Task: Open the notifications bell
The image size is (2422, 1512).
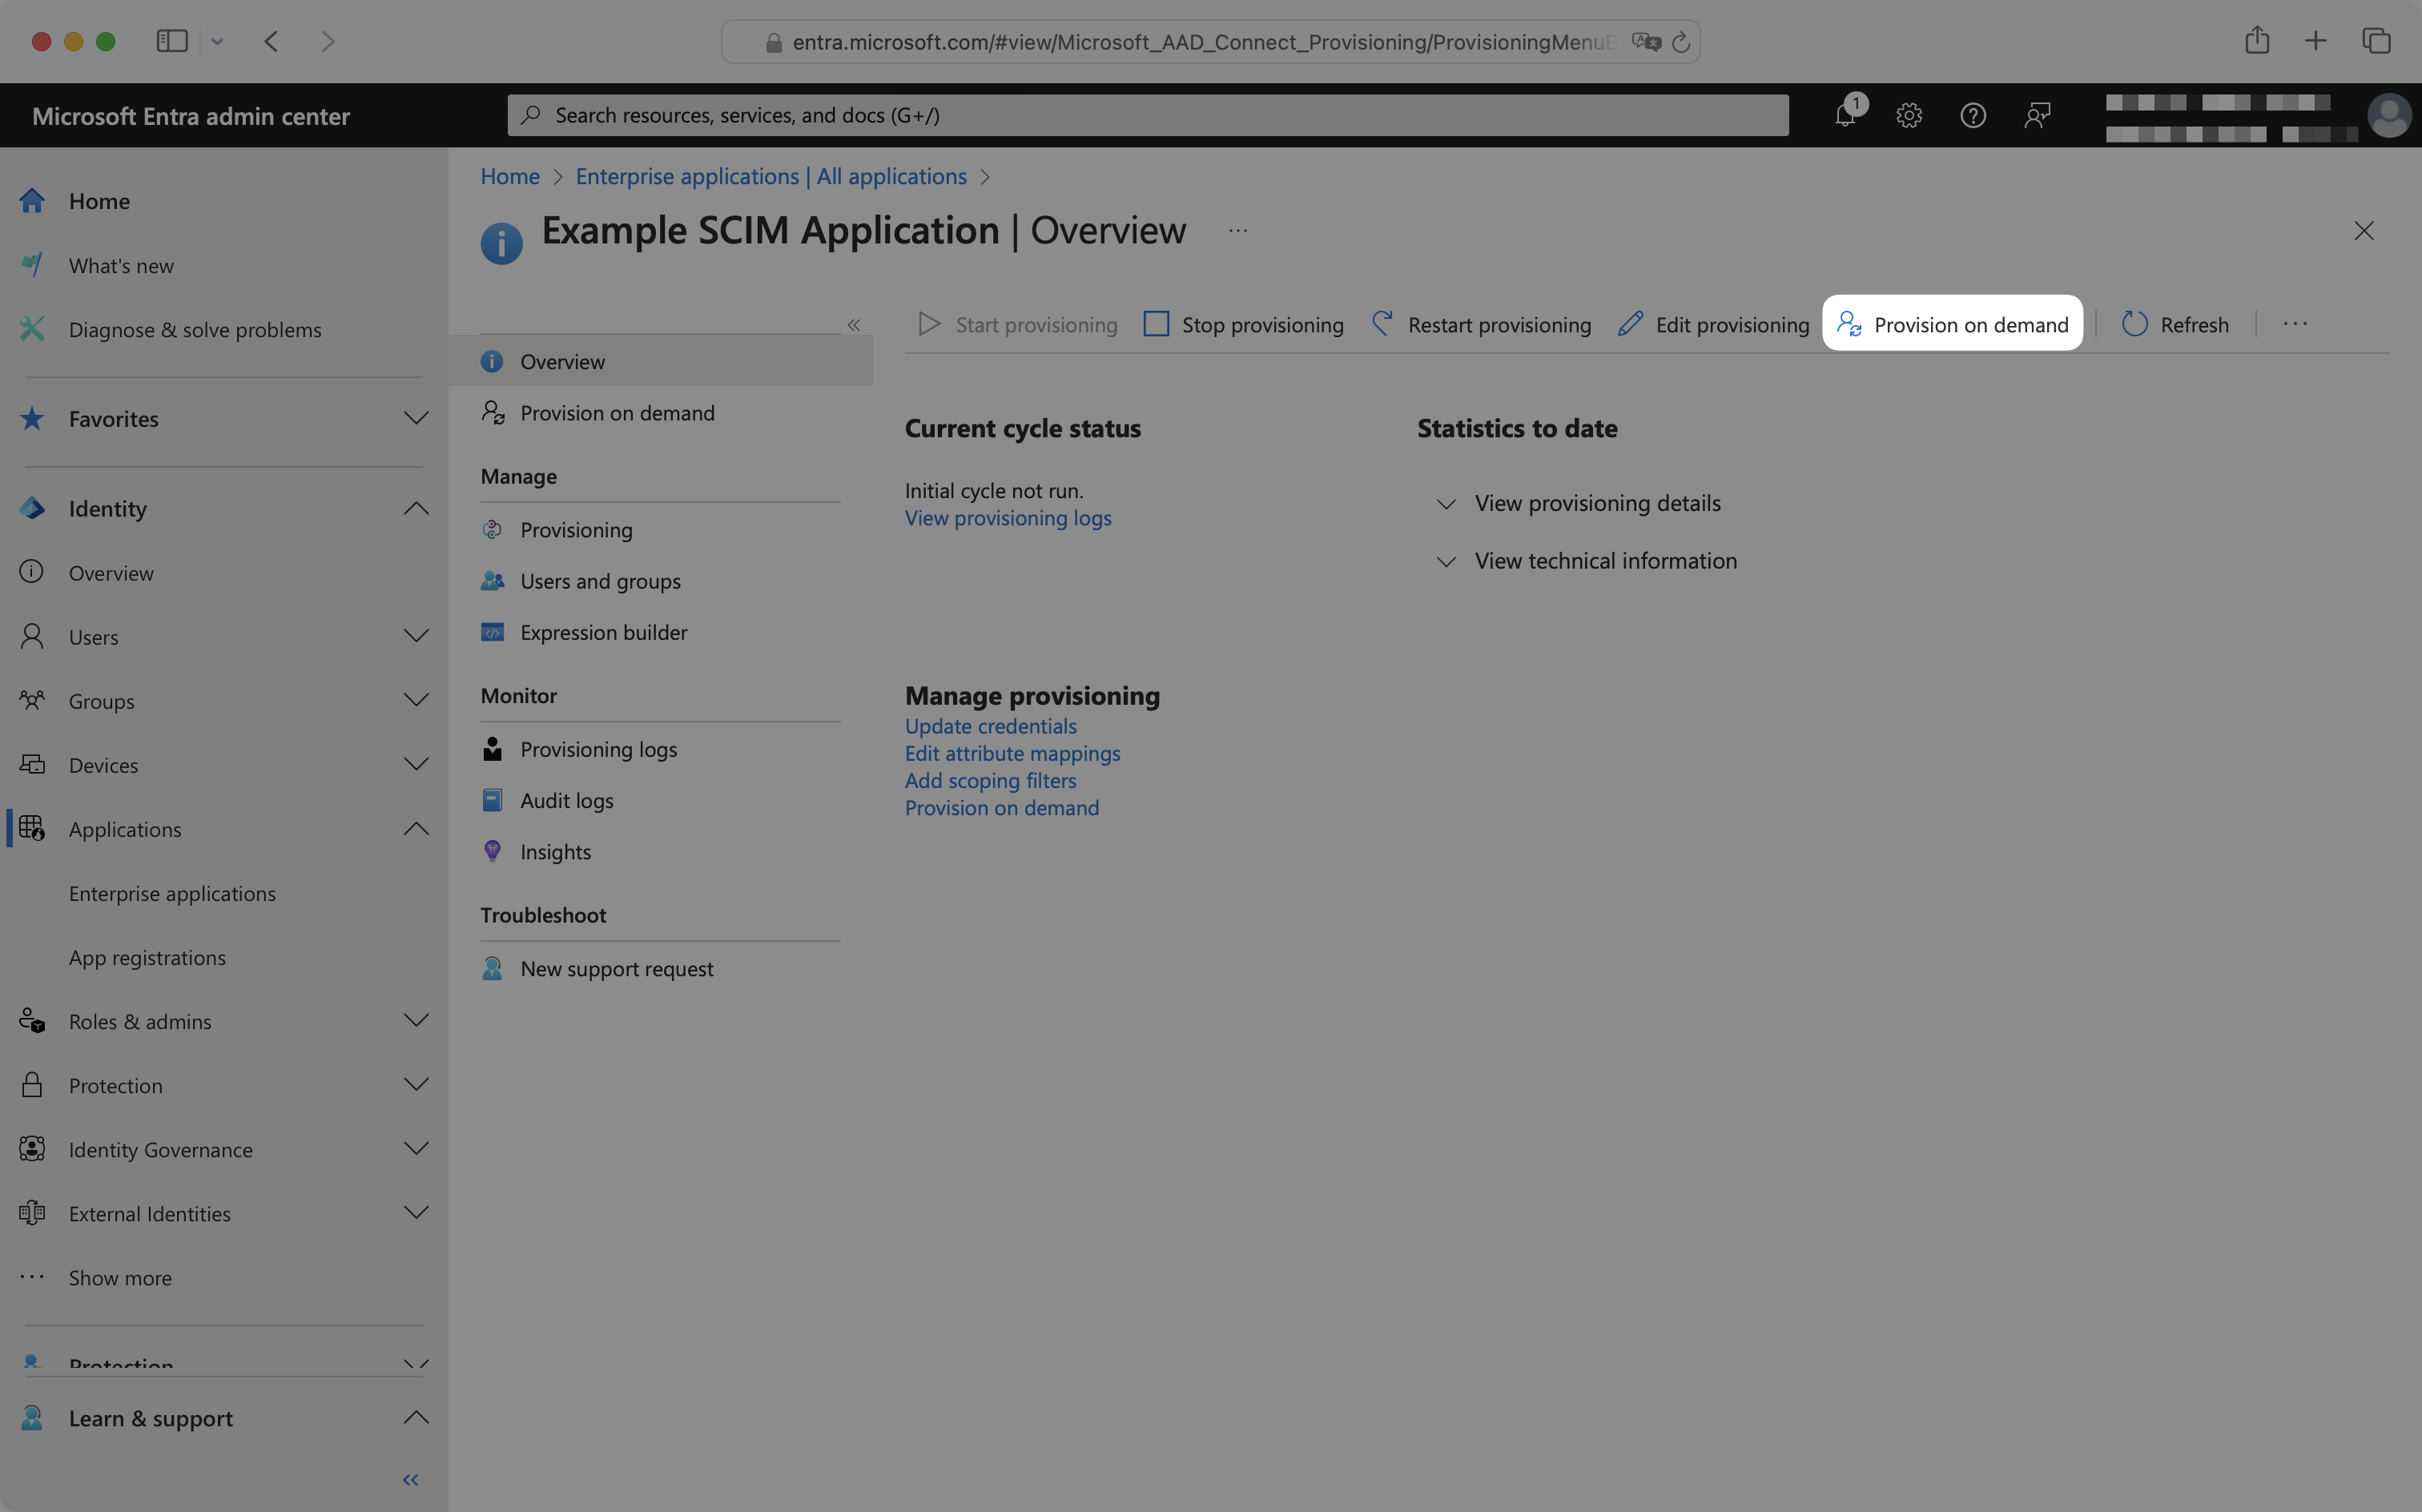Action: 1845,115
